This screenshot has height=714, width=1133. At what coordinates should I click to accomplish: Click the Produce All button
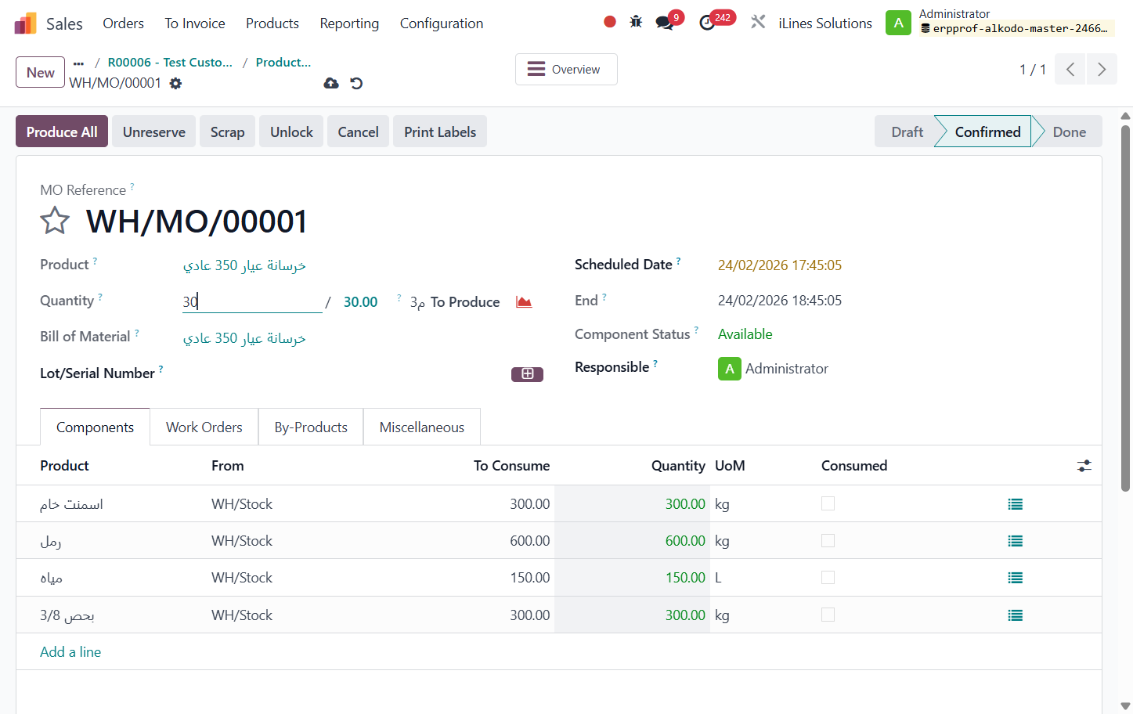coord(62,132)
